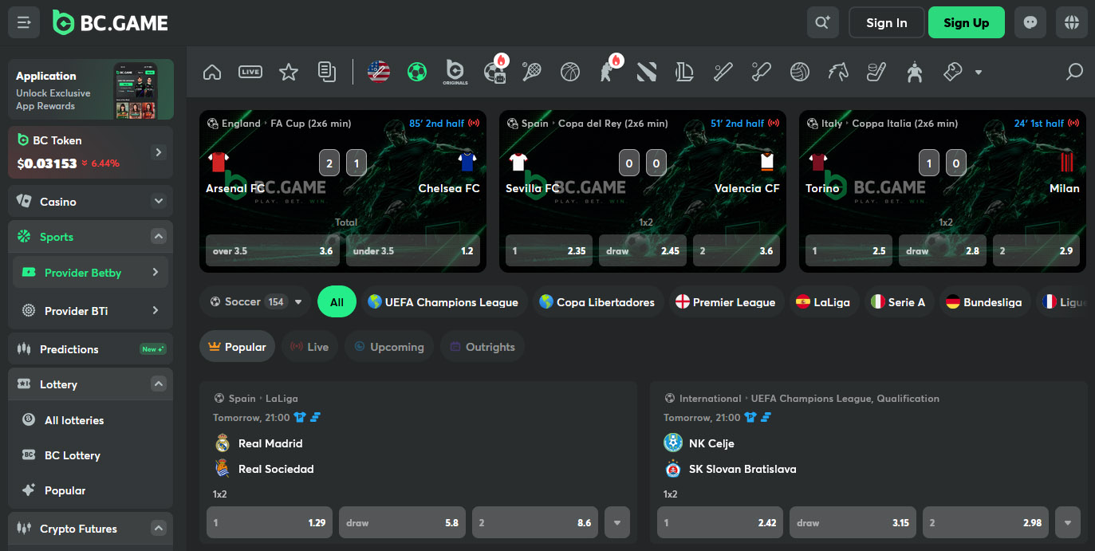Select the US flag sports icon

378,72
